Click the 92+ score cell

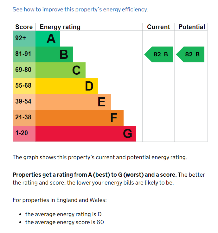[24, 39]
